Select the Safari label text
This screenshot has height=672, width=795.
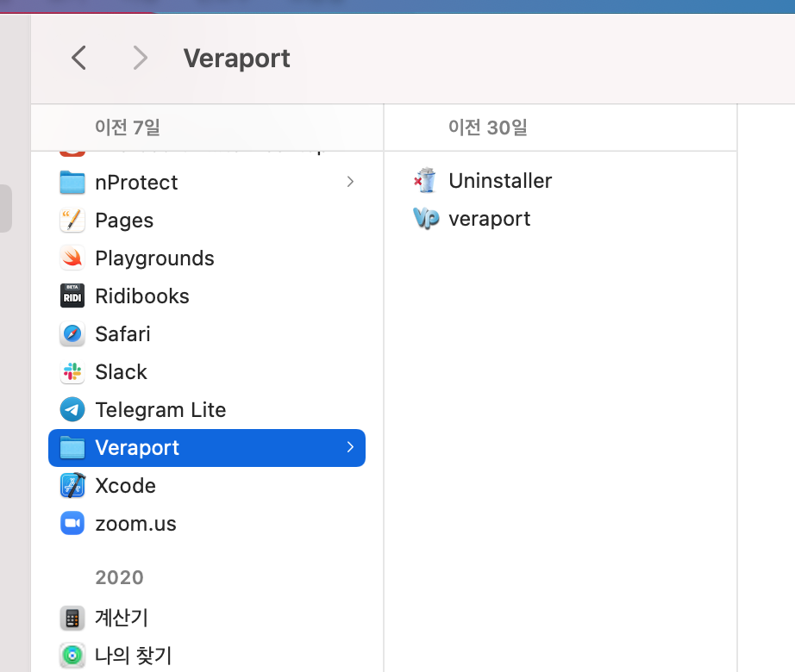pyautogui.click(x=122, y=334)
